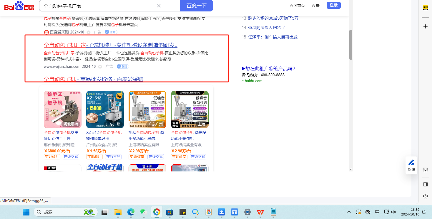Toggle the sidebar panel layout icon
Image resolution: width=432 pixels, height=219 pixels.
[425, 184]
